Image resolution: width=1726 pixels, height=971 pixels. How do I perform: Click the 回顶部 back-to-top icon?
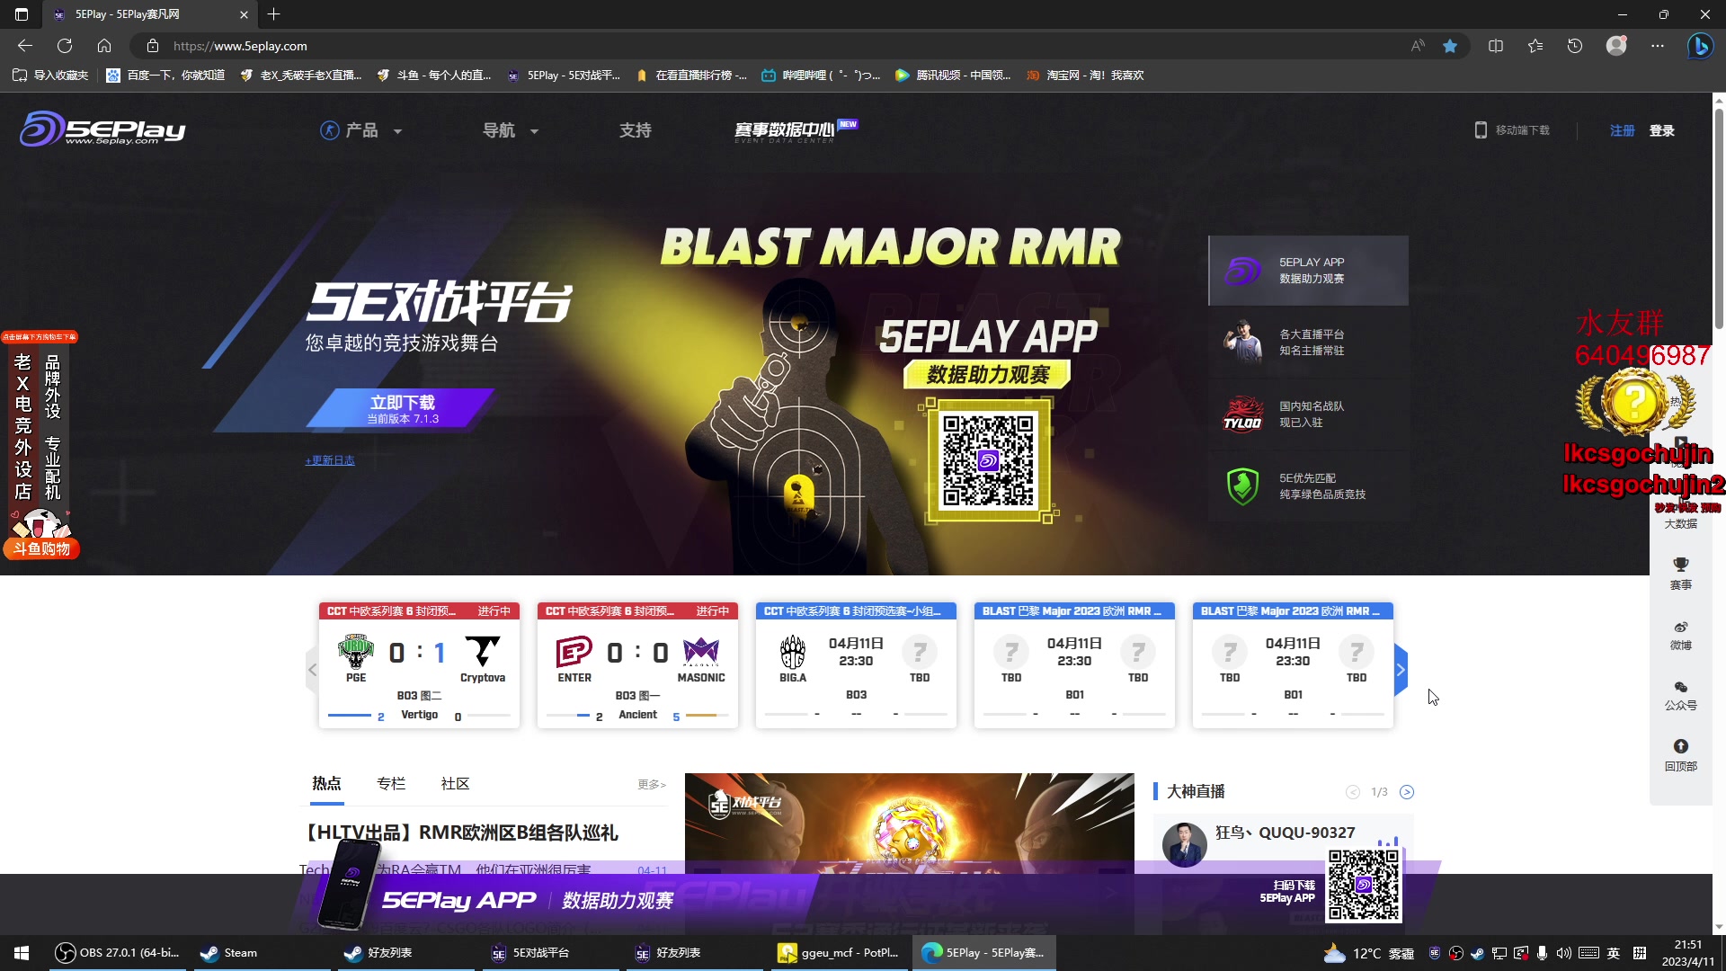[x=1680, y=756]
